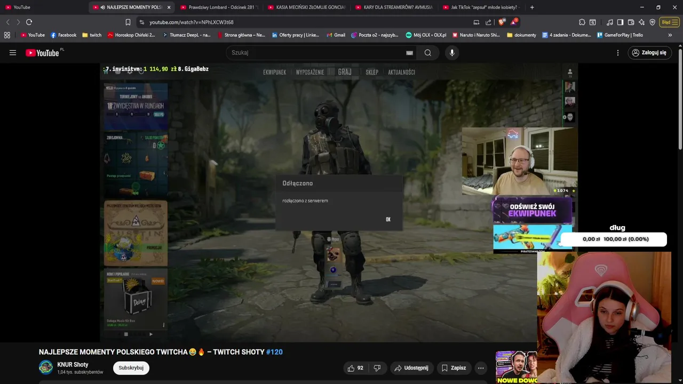
Task: Click the Zaloguj się sign-in button
Action: click(x=649, y=53)
